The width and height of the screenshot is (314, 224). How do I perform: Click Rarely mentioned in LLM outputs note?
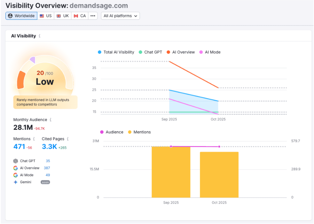pos(45,102)
